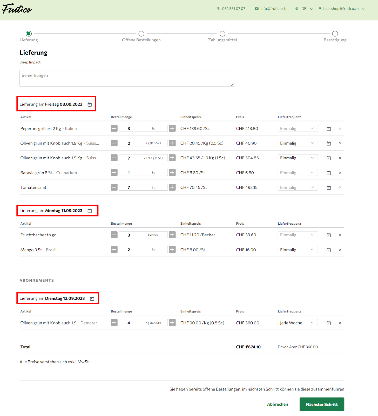Open calendar icon for Demeter olive subscription
The image size is (378, 416).
tap(329, 323)
